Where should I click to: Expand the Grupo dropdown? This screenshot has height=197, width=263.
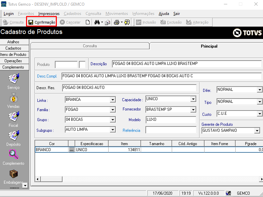click(113, 120)
